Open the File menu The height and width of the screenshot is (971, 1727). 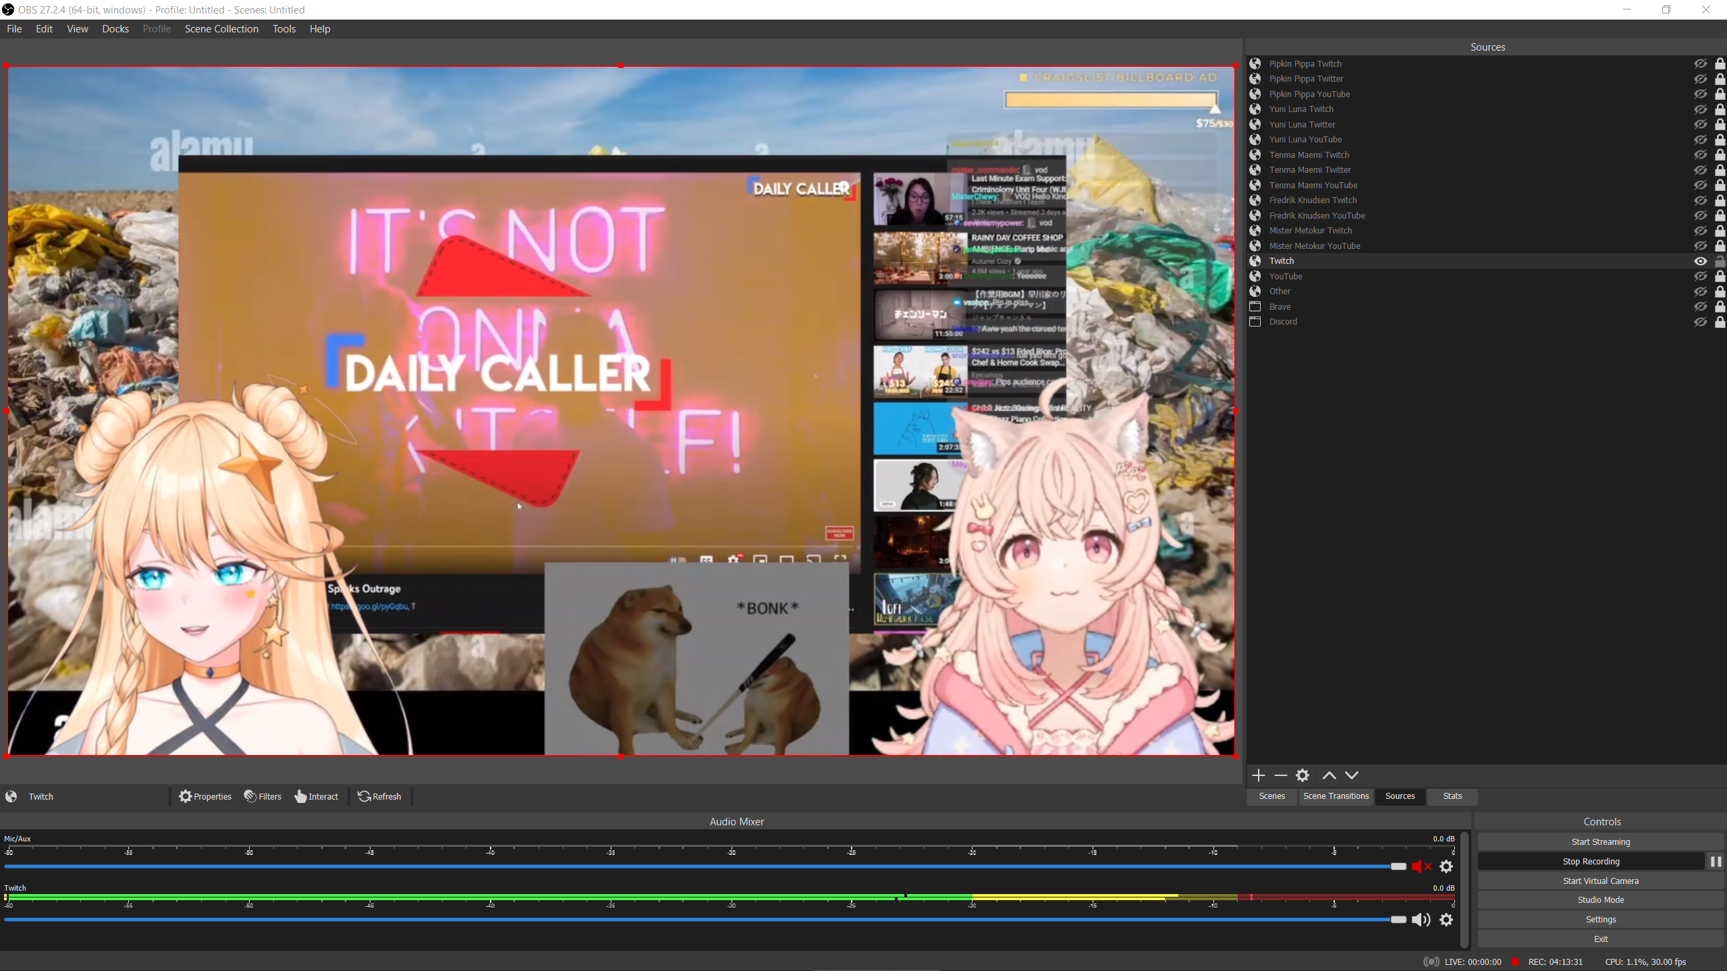click(x=14, y=29)
